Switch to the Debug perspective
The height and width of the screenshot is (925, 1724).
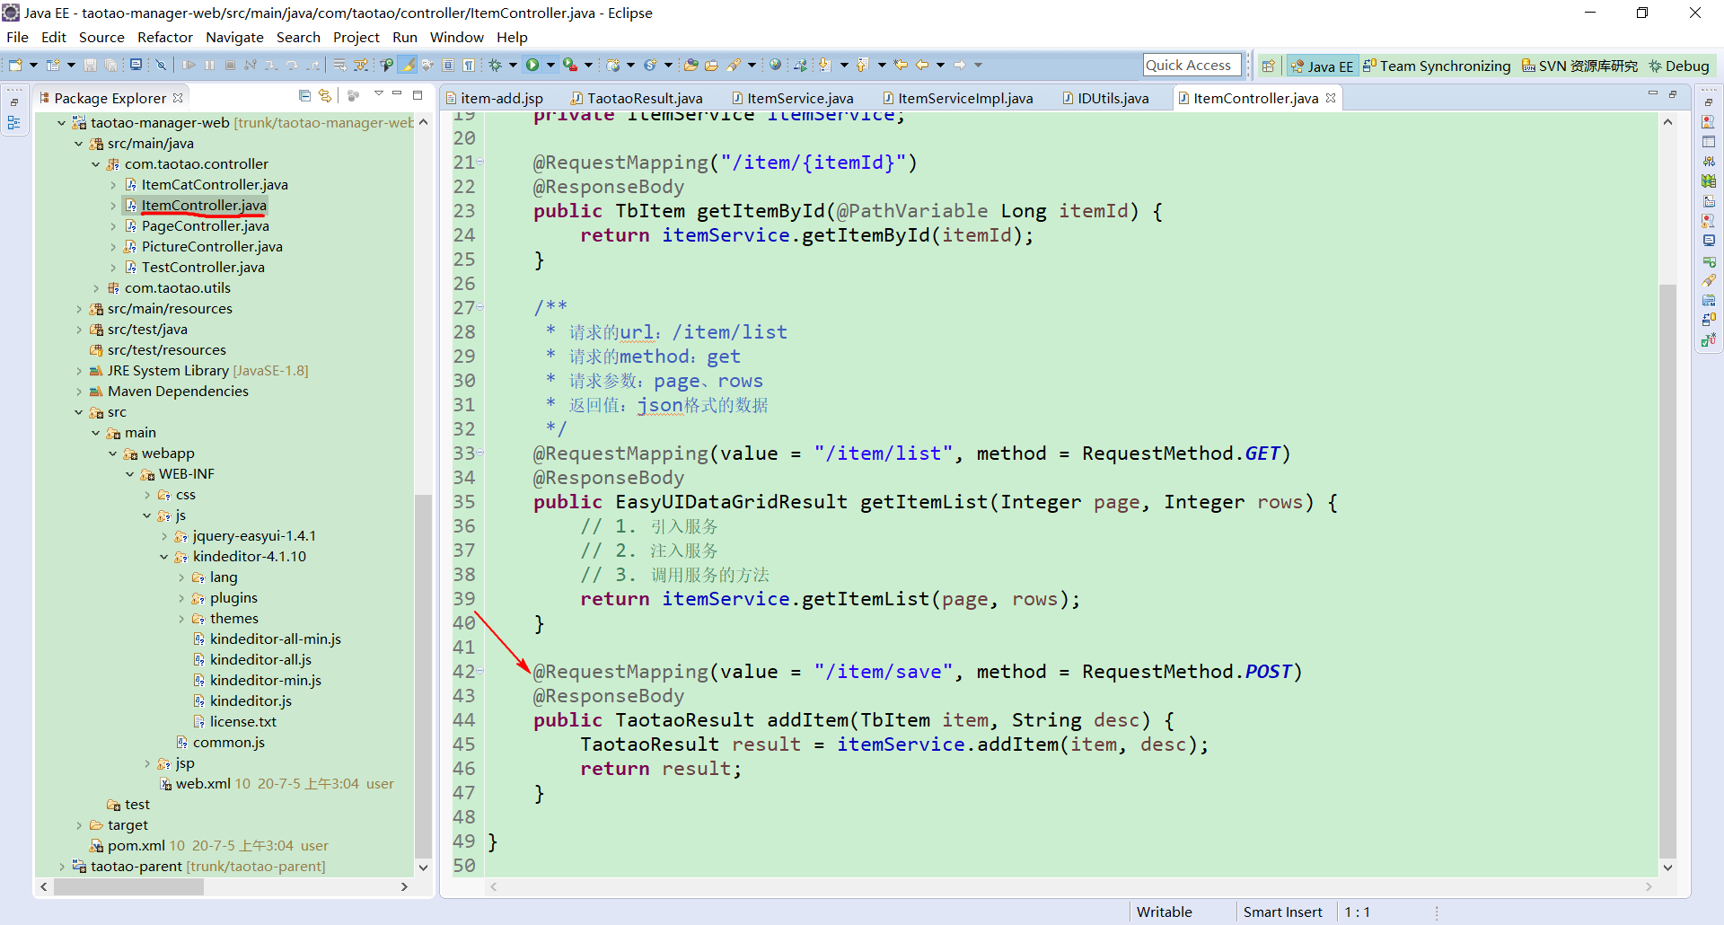[1678, 66]
